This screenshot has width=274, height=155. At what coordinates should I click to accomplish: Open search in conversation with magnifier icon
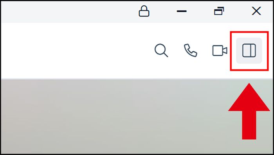click(161, 51)
